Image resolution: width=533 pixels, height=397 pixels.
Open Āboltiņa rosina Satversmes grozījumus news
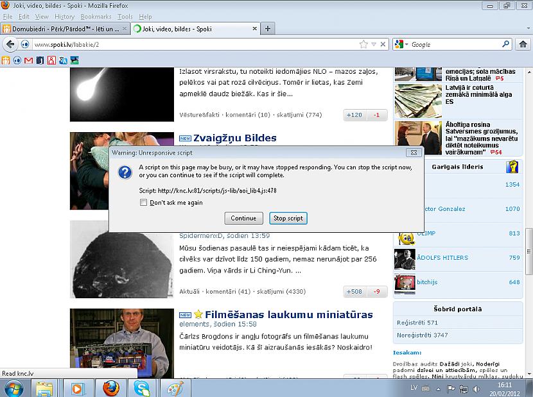click(482, 139)
